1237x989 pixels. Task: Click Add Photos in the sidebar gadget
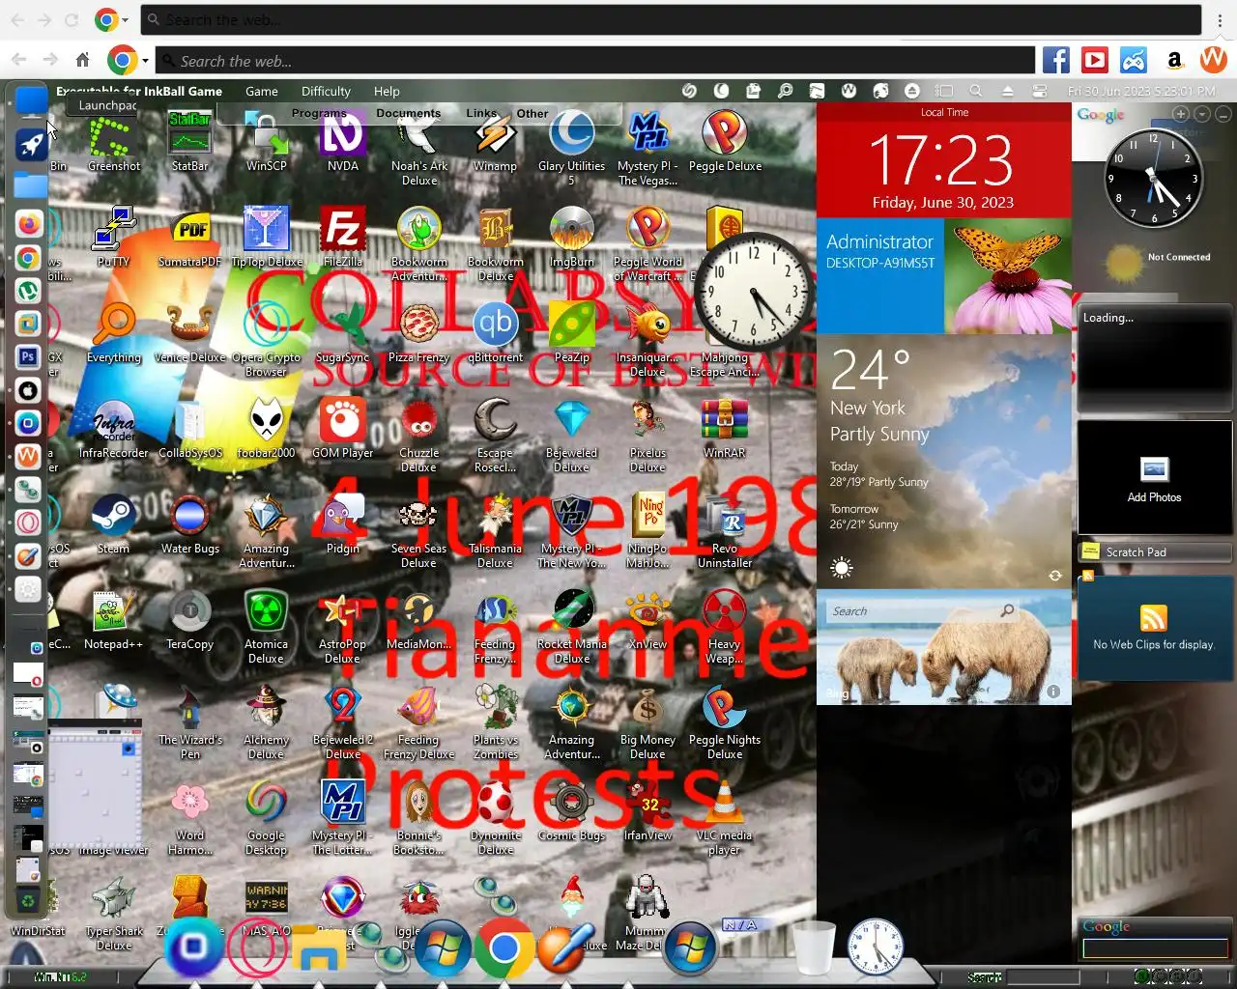[x=1154, y=480]
